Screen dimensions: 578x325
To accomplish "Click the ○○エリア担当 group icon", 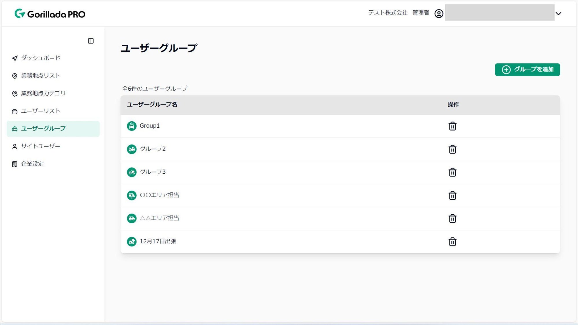I will tap(131, 195).
